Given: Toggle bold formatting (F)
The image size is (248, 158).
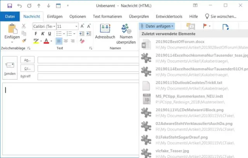Looking at the screenshot, I should tap(36, 34).
